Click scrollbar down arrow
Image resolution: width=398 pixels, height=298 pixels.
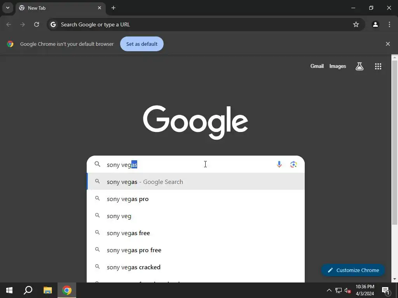tap(395, 279)
